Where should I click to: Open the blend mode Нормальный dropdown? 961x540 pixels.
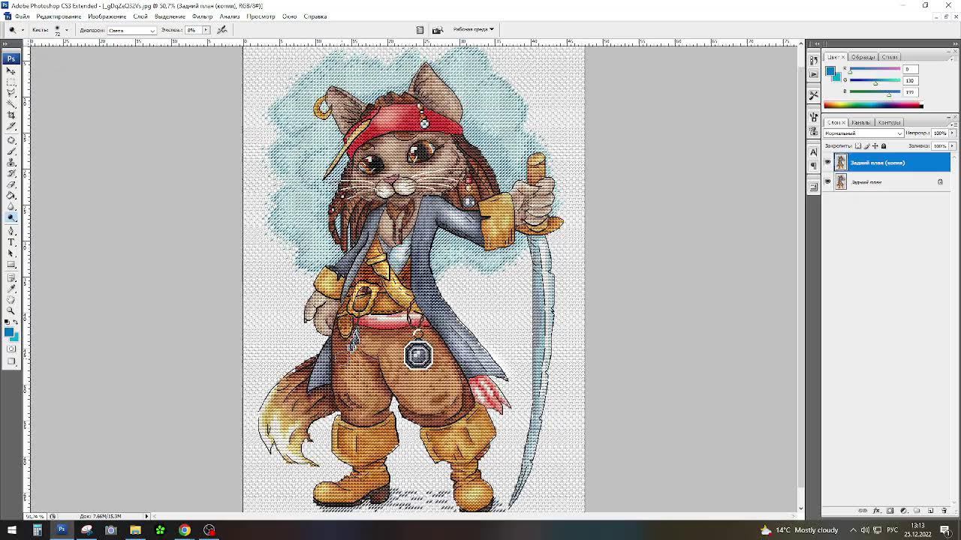pos(863,133)
